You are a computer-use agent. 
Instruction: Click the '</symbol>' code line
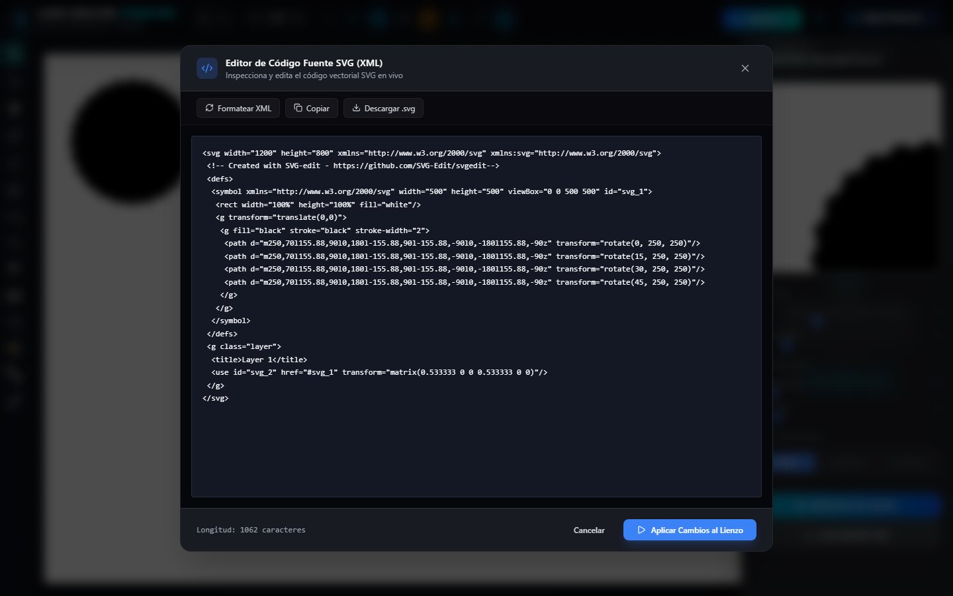click(231, 321)
